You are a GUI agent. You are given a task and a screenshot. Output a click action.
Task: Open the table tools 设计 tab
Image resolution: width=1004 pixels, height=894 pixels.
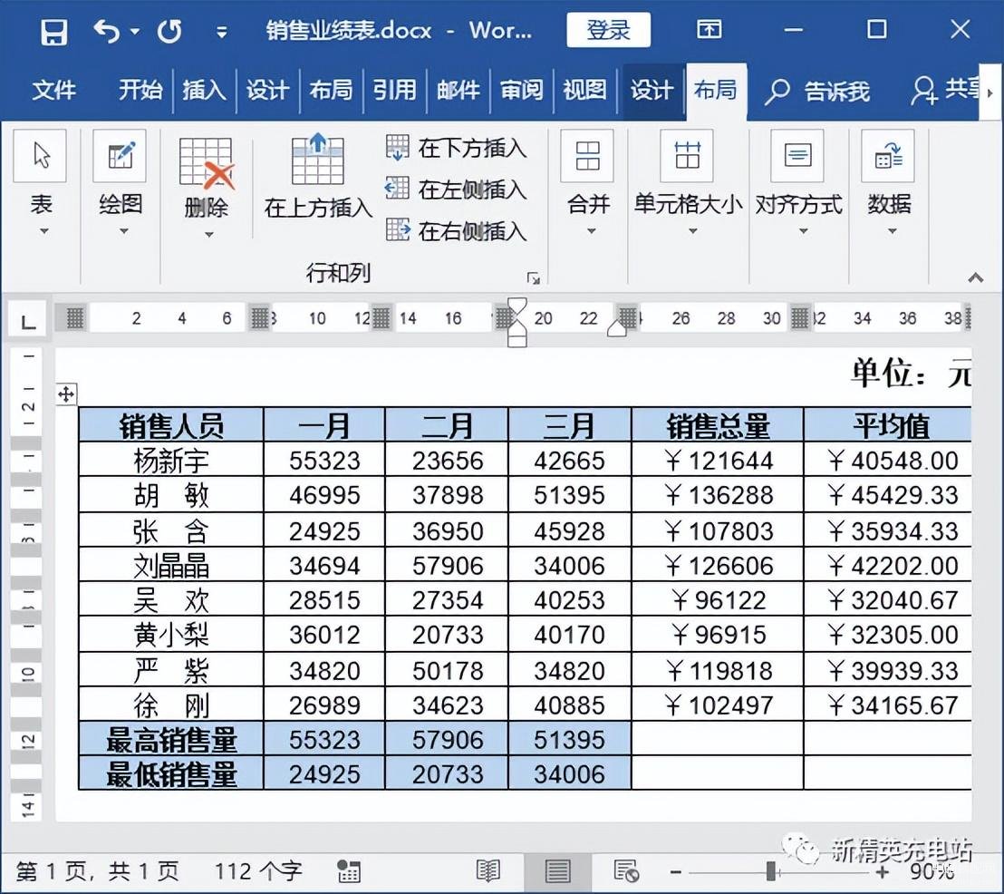click(652, 90)
